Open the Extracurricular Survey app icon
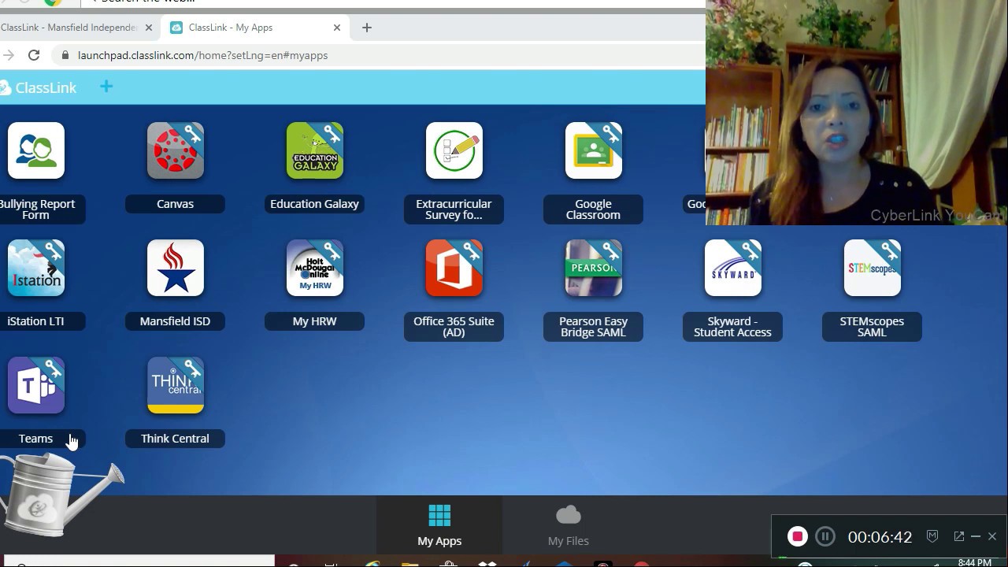Viewport: 1008px width, 567px height. pyautogui.click(x=454, y=150)
